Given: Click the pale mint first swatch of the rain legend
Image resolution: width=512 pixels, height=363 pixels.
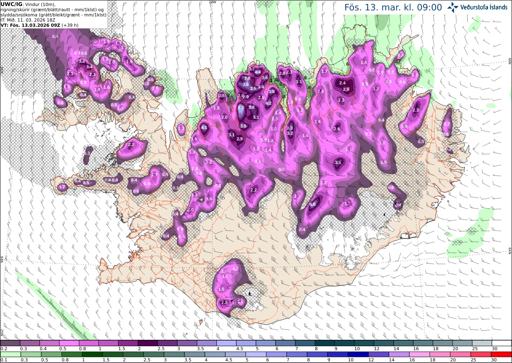Looking at the screenshot, I should 10,354.
